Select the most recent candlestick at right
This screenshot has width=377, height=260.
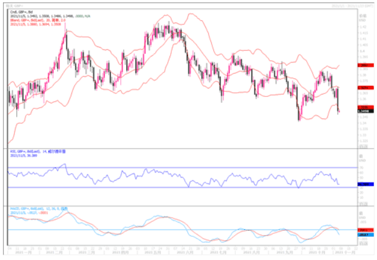click(339, 109)
